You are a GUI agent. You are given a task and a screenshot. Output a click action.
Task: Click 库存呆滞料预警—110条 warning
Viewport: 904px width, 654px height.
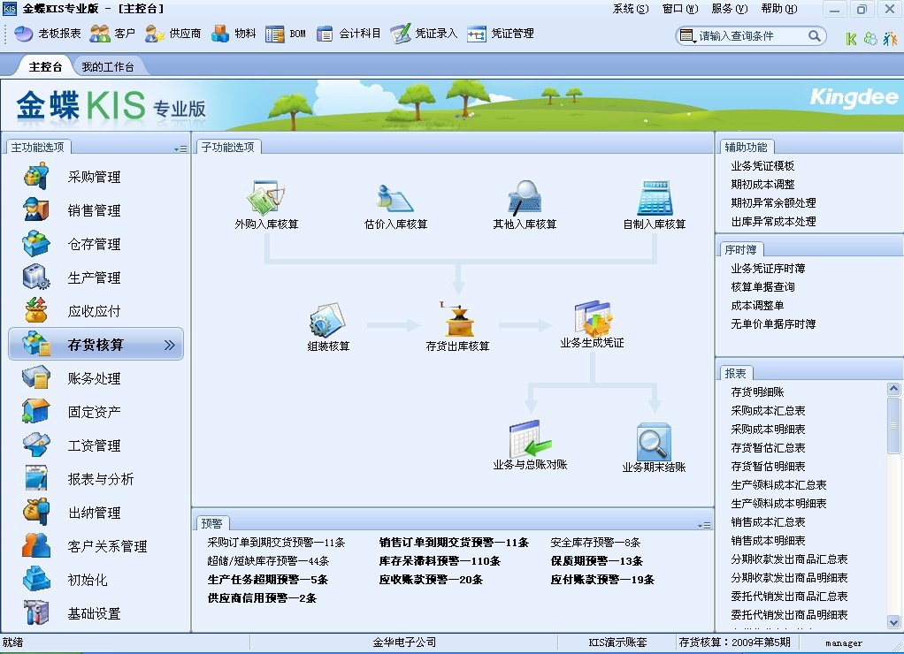tap(440, 560)
